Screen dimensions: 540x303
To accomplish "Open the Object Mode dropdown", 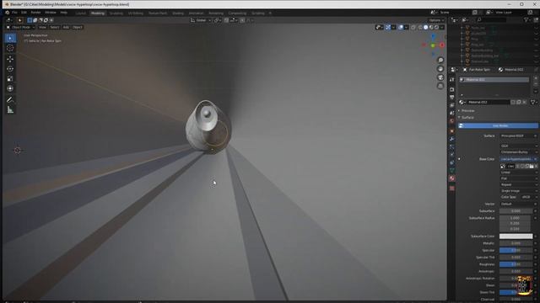I will point(20,27).
